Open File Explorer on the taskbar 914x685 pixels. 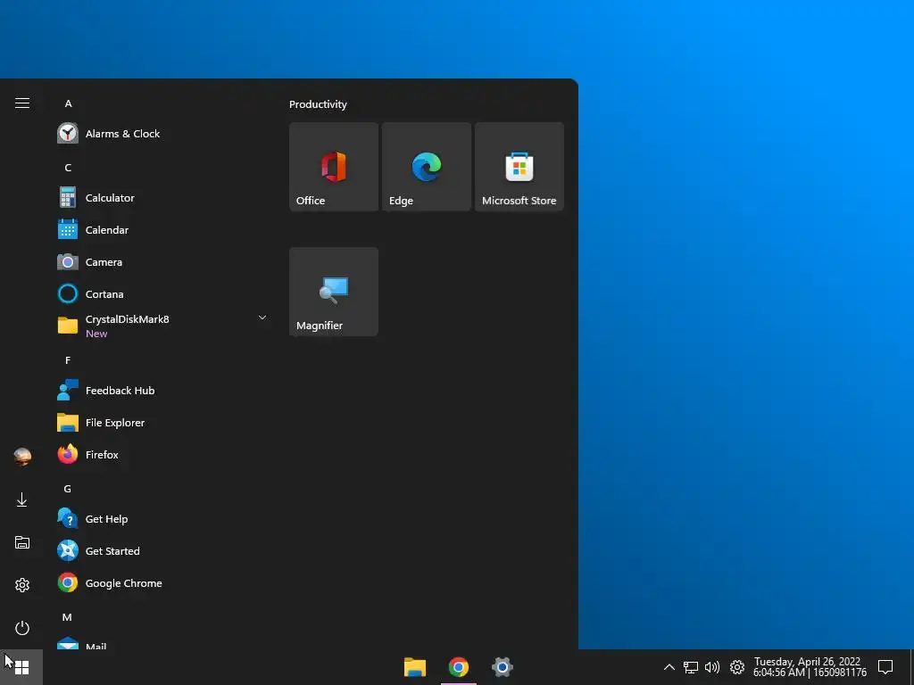click(x=415, y=667)
